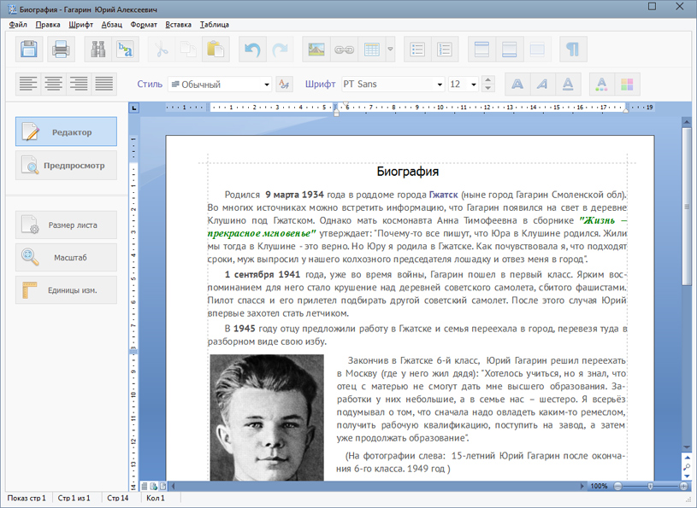Expand the table insert options arrow
This screenshot has width=697, height=508.
point(390,49)
